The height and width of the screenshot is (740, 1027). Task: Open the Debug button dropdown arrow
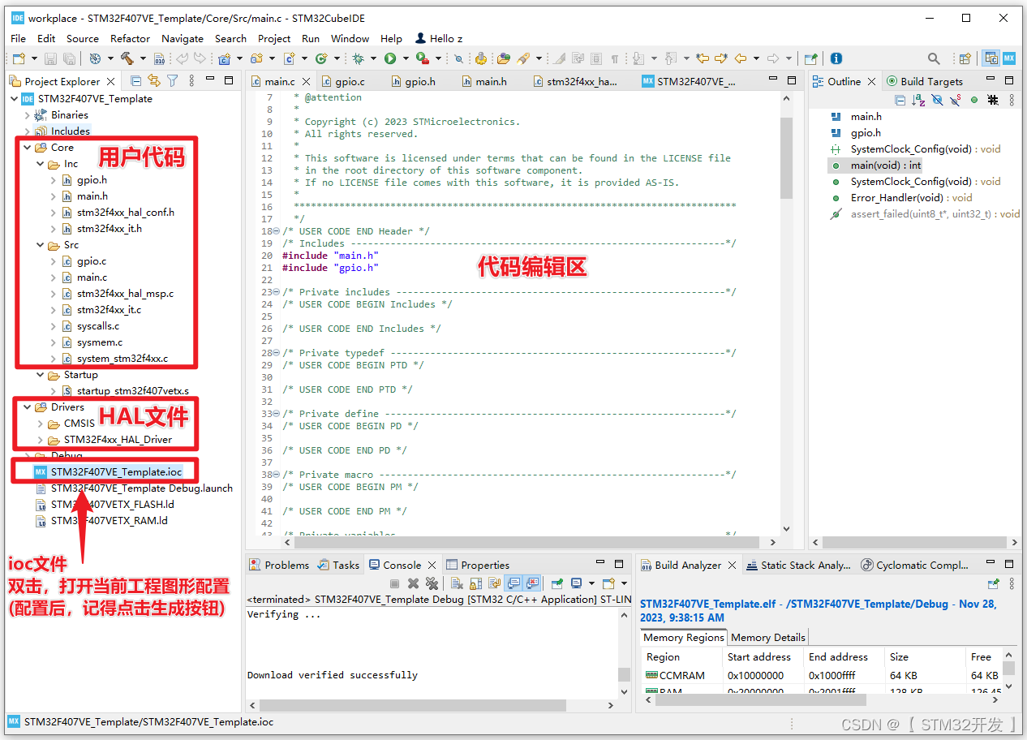(x=373, y=58)
